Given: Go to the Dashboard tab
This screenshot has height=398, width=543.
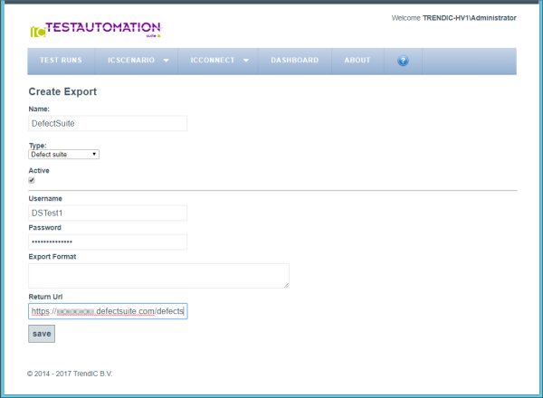Looking at the screenshot, I should point(294,61).
